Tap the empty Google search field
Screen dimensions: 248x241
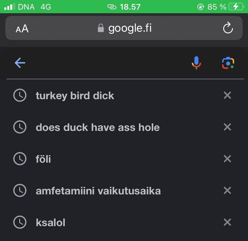(x=106, y=63)
